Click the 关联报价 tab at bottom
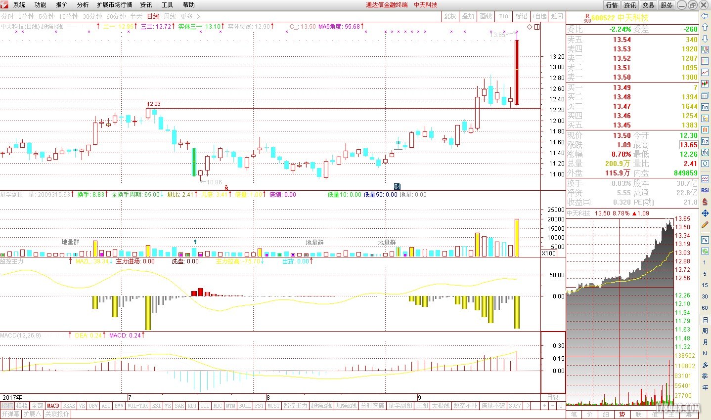 pos(58,414)
